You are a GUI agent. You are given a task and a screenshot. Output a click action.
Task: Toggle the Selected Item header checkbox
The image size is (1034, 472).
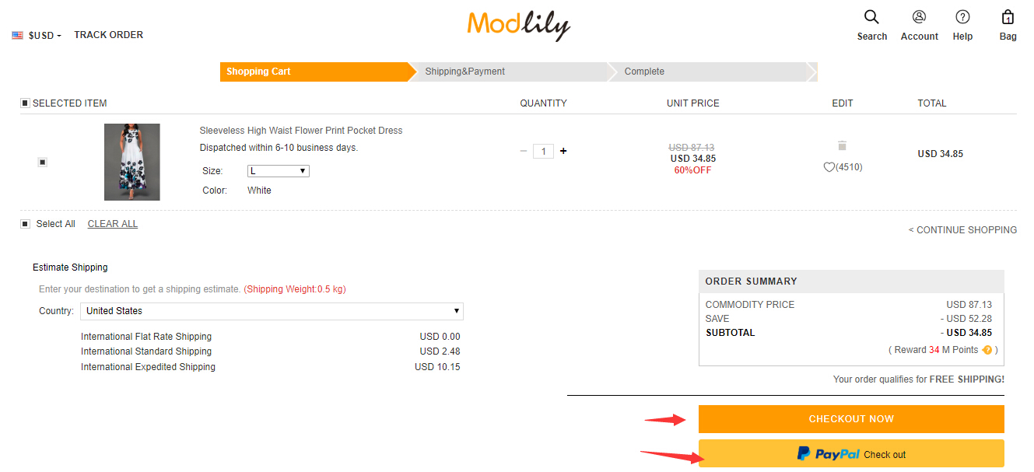(x=25, y=103)
